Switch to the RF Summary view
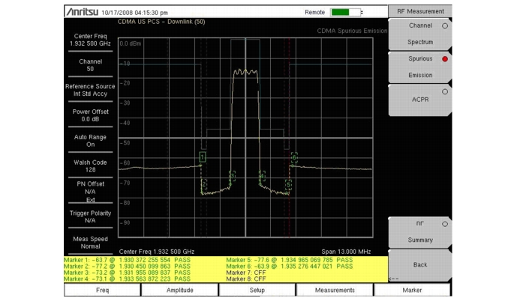 [420, 231]
